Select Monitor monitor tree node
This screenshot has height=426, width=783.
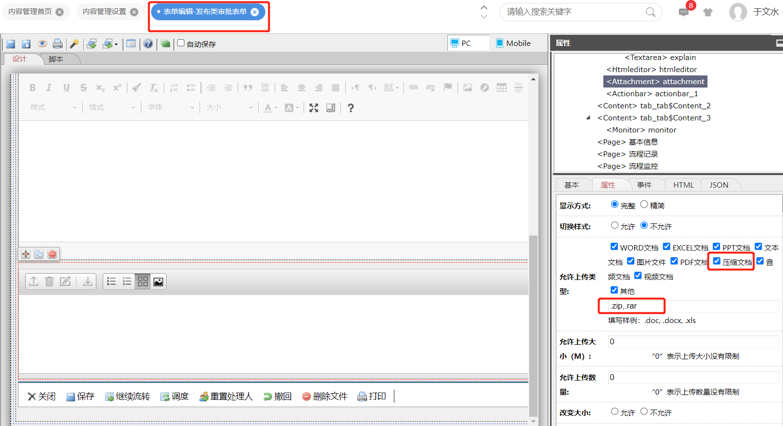[x=642, y=130]
